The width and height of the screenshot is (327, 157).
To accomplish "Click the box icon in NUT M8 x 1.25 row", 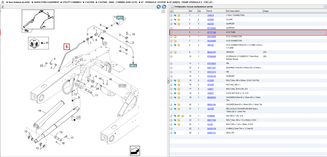I will pos(182,116).
